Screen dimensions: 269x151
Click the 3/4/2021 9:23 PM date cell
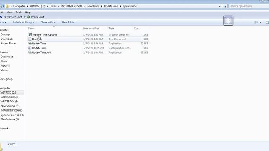click(93, 34)
